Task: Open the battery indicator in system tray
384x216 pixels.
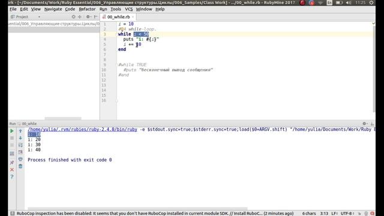Action: (x=339, y=2)
